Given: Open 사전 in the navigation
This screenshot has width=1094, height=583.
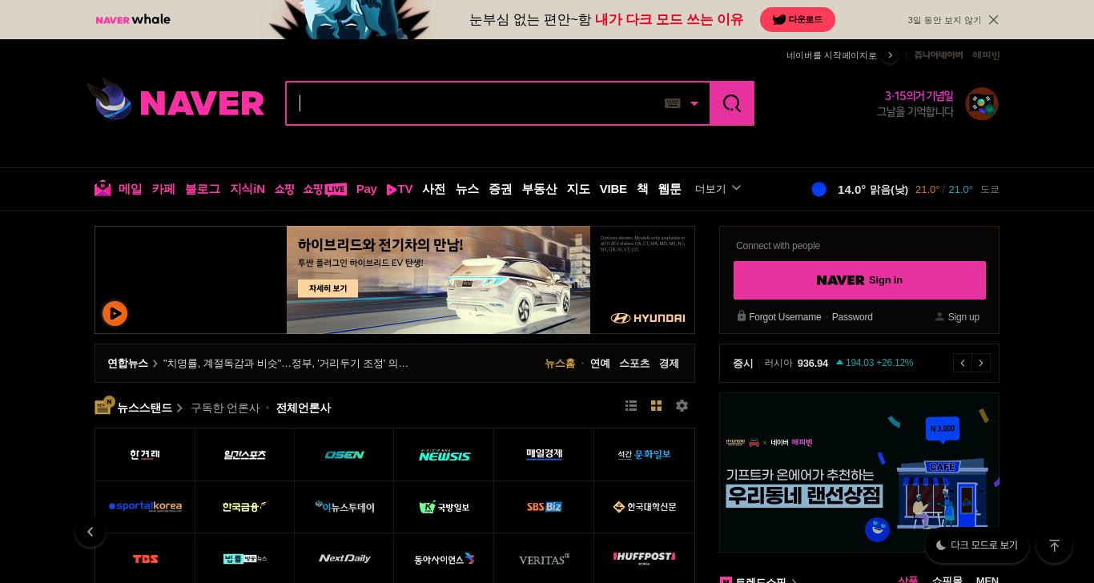Looking at the screenshot, I should coord(434,189).
